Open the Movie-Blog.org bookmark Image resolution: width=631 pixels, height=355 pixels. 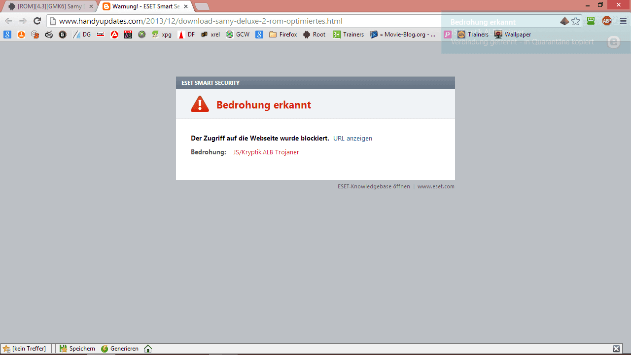403,35
